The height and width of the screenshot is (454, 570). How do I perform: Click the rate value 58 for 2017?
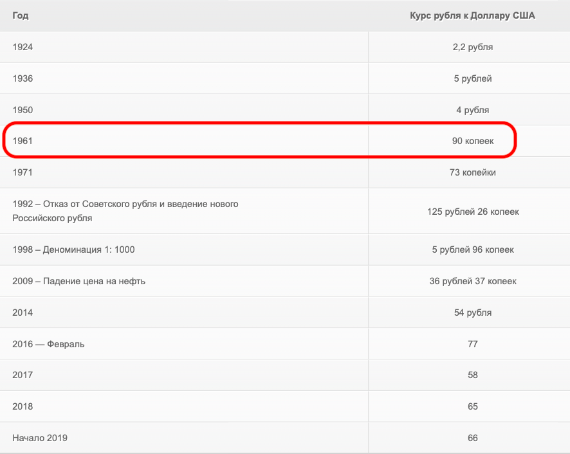[473, 375]
